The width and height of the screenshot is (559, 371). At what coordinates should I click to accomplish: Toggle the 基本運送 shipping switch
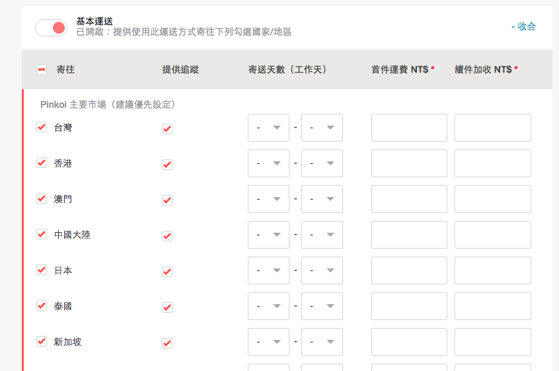click(x=51, y=28)
